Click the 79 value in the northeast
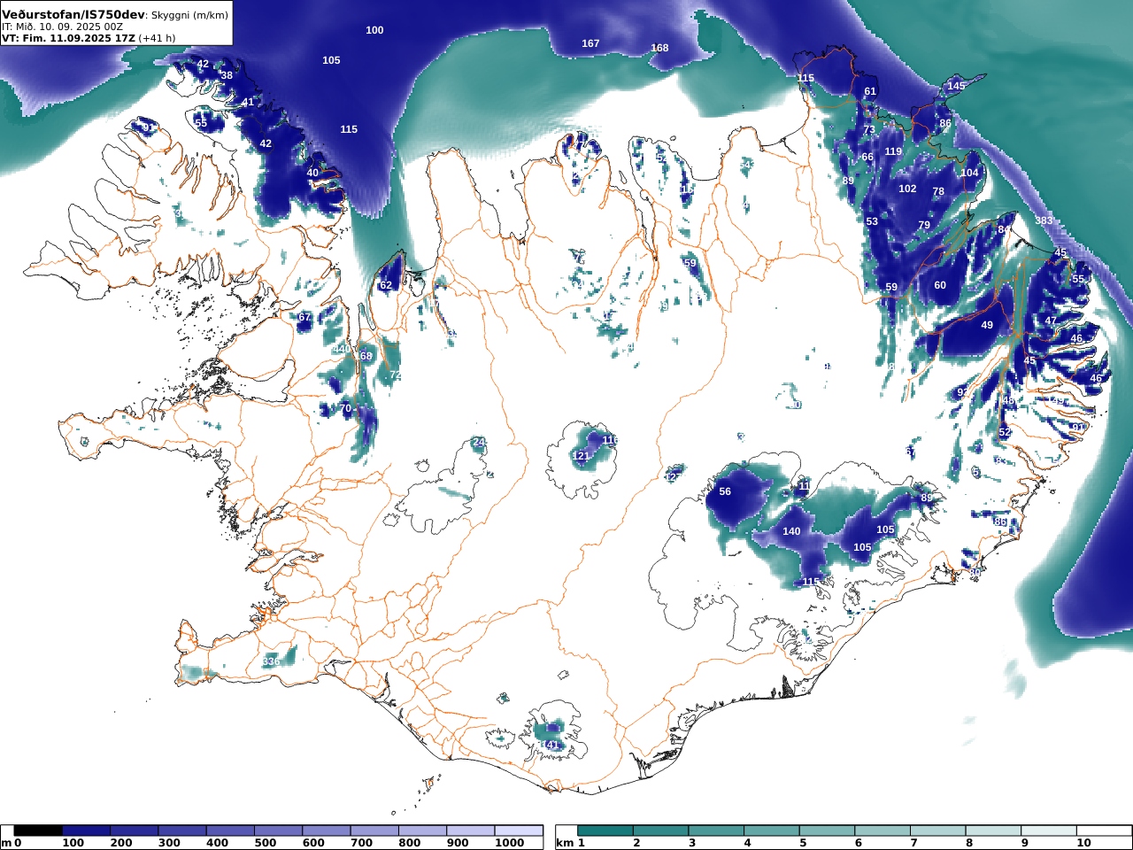The height and width of the screenshot is (850, 1133). pos(924,225)
